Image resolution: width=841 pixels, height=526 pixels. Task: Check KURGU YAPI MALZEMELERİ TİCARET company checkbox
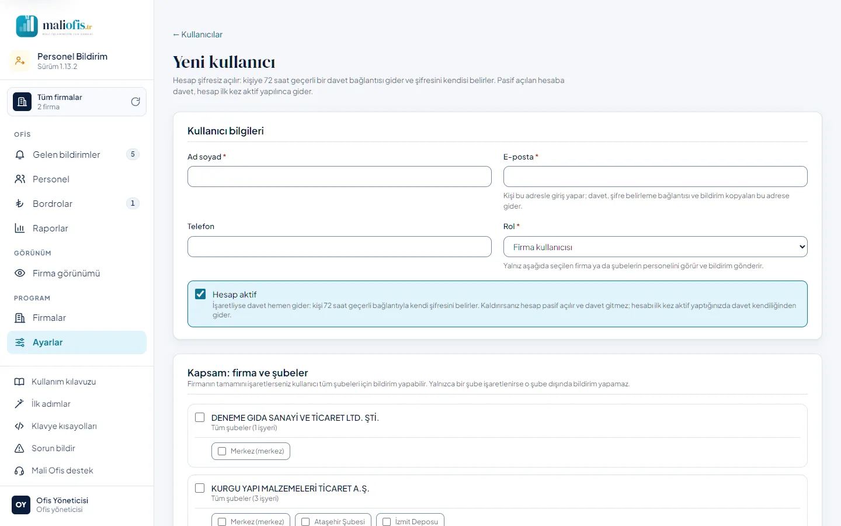click(x=200, y=488)
